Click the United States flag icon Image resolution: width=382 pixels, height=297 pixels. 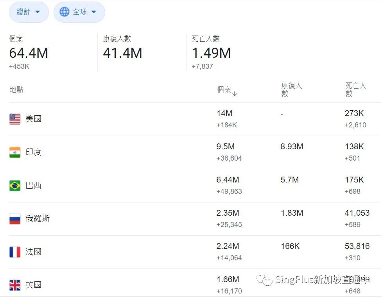click(x=15, y=119)
